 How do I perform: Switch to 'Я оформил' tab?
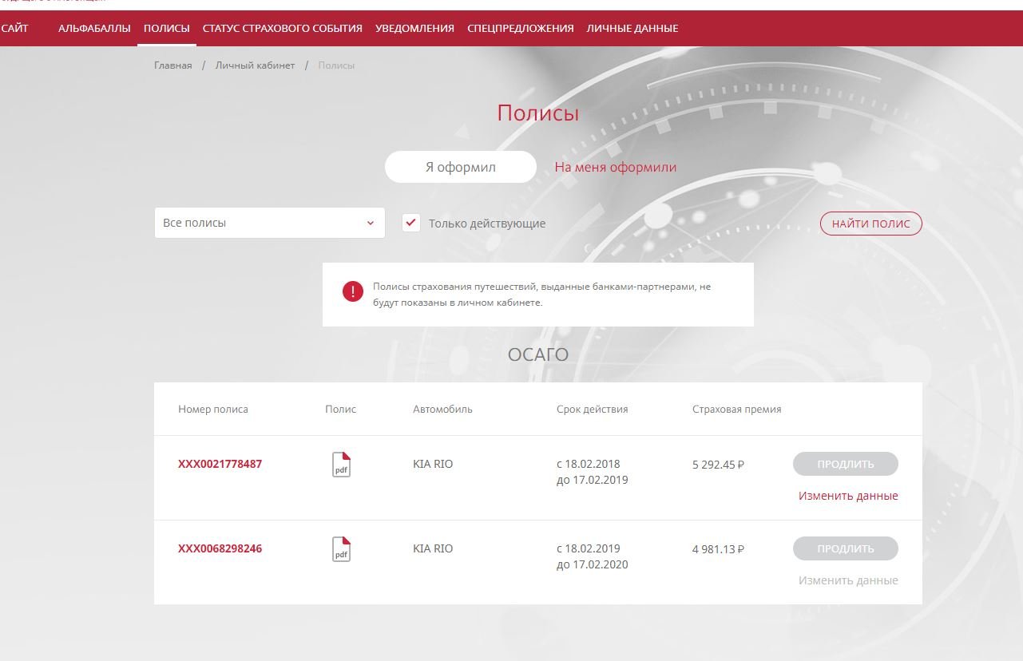tap(460, 168)
